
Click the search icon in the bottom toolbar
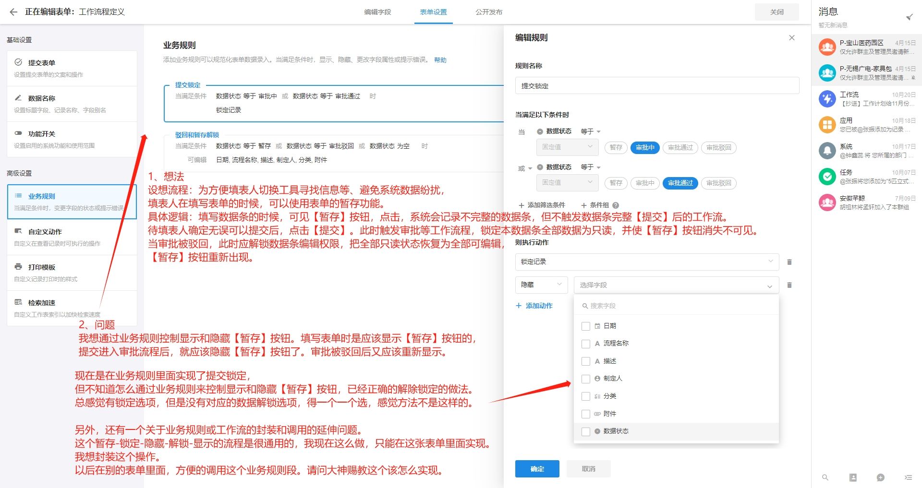pos(825,478)
